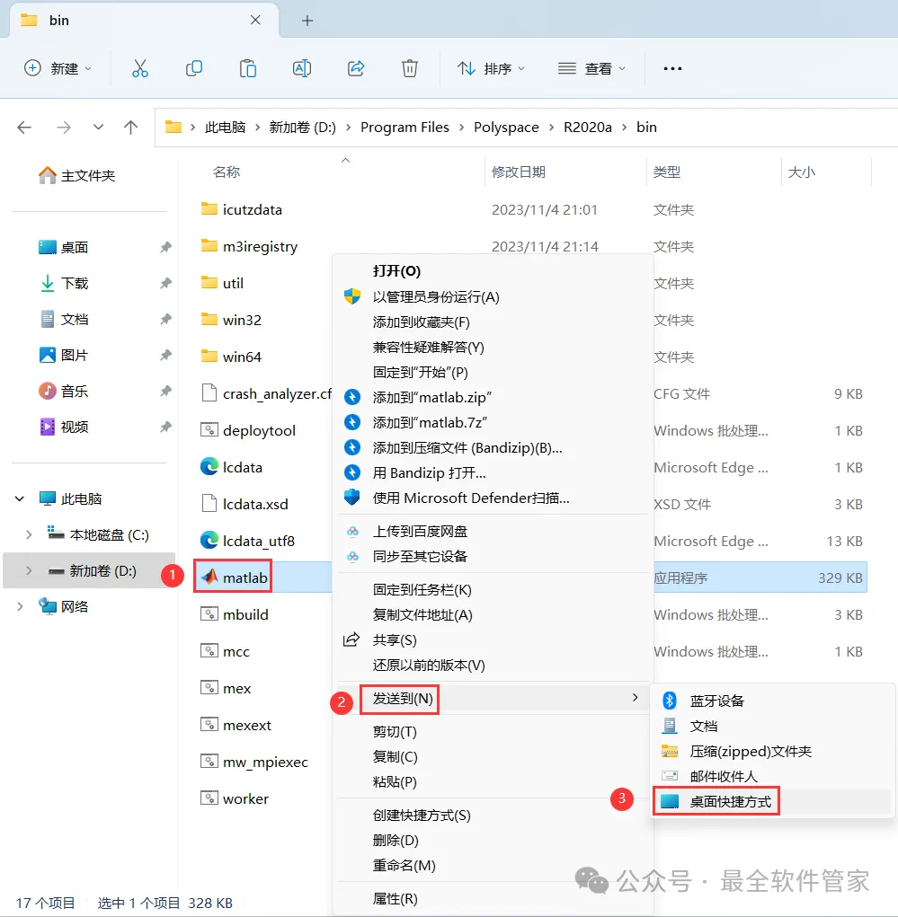
Task: Open the three-dots more options menu
Action: 672,68
